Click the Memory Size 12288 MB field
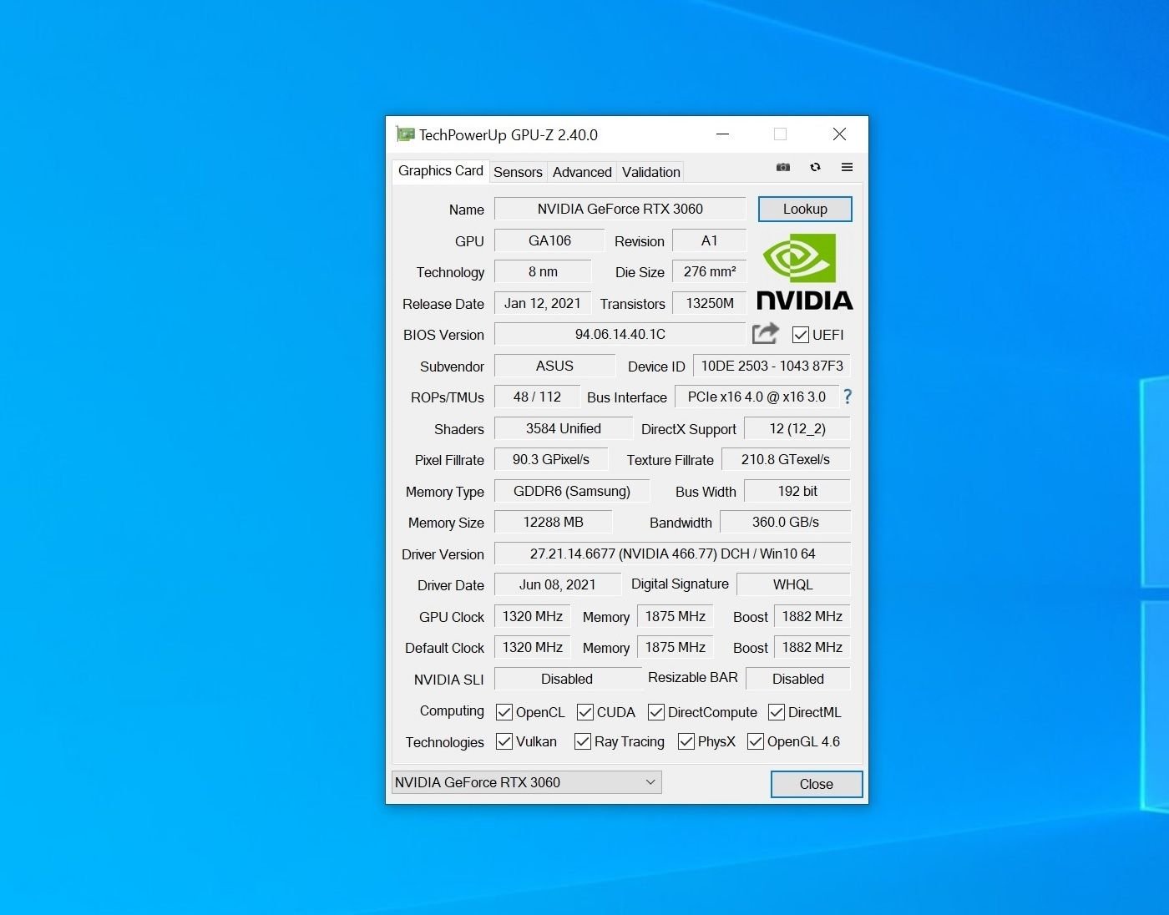 (x=554, y=522)
